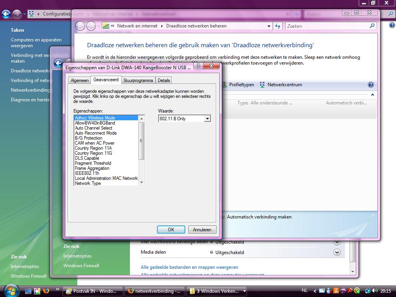Select Frame Aggregation property

pos(106,169)
